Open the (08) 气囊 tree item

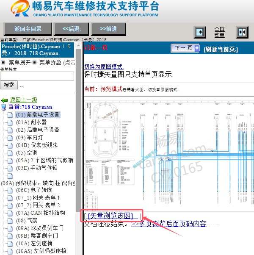pos(27,221)
